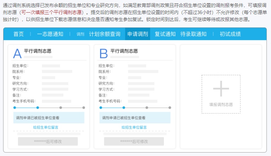Switch to the 计划余额查询 tab
Image resolution: width=271 pixels, height=156 pixels.
(x=105, y=34)
